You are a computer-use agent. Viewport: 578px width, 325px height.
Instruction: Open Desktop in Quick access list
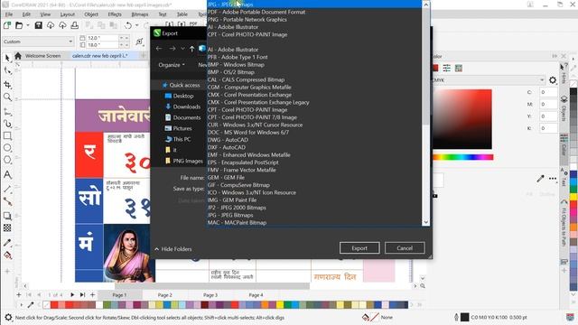(183, 96)
